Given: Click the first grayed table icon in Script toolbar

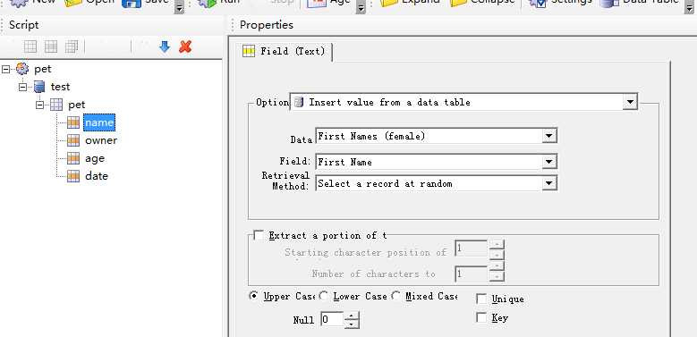Looking at the screenshot, I should click(x=30, y=46).
